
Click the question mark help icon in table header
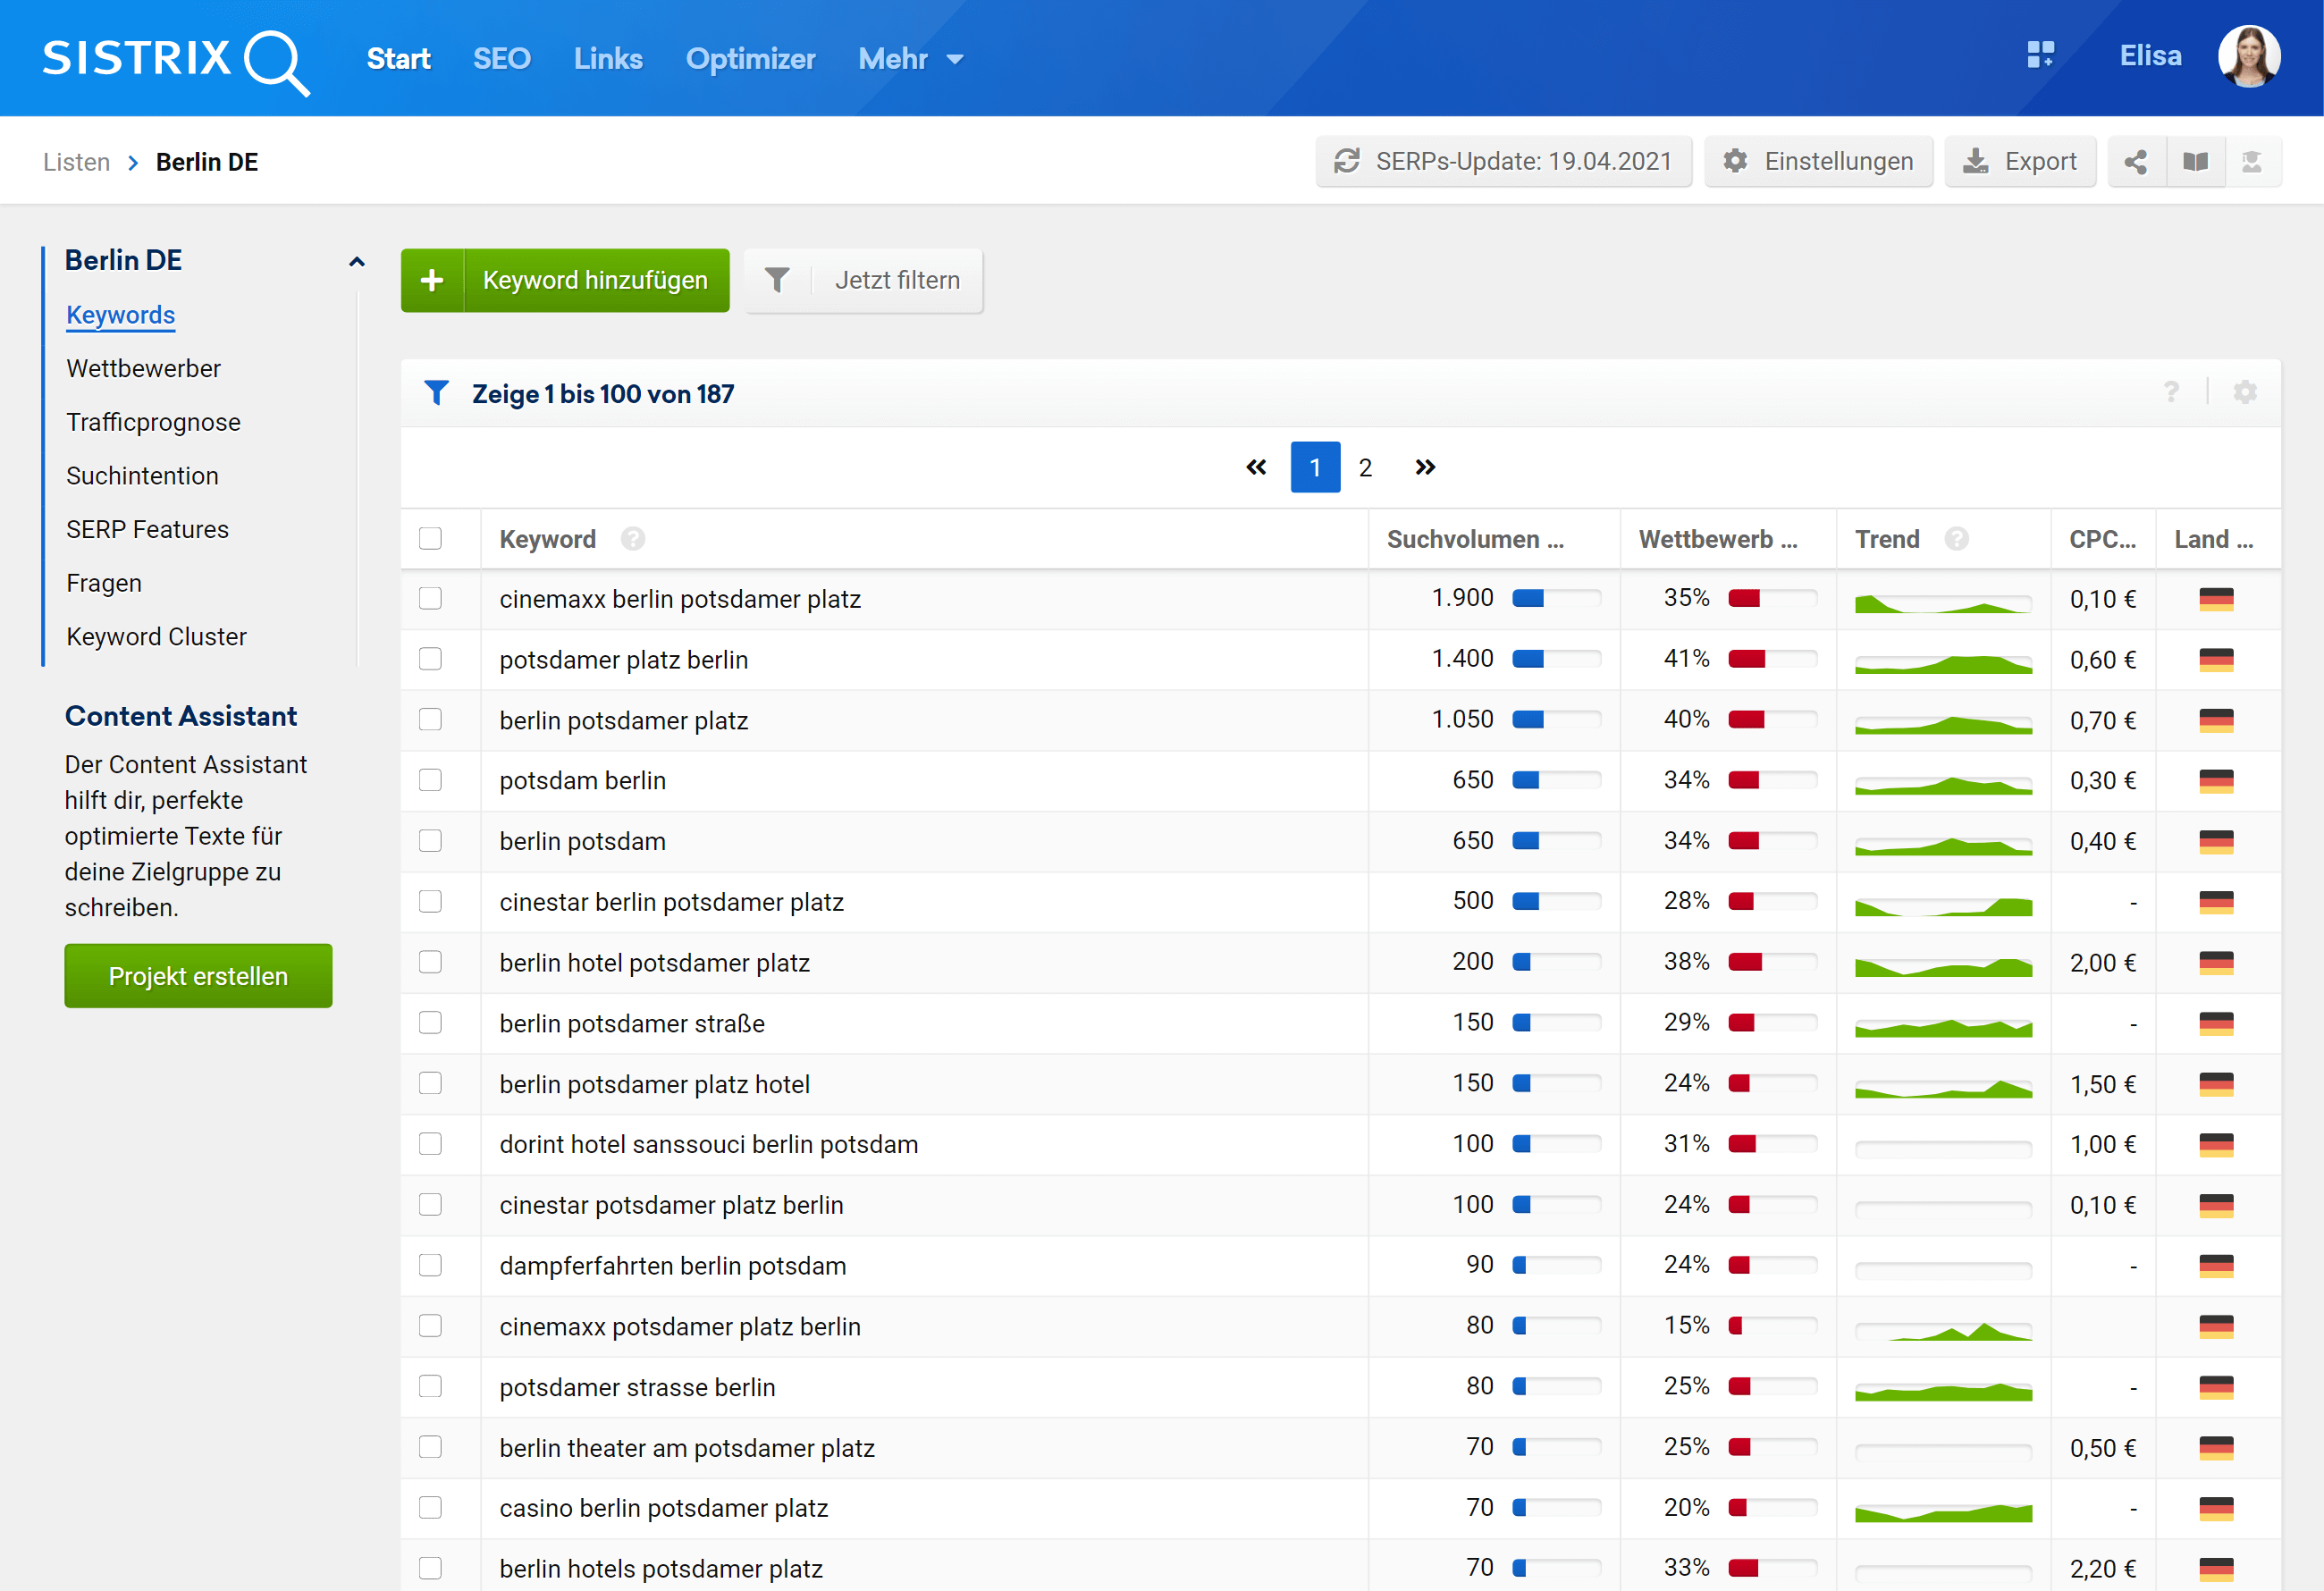(2171, 392)
